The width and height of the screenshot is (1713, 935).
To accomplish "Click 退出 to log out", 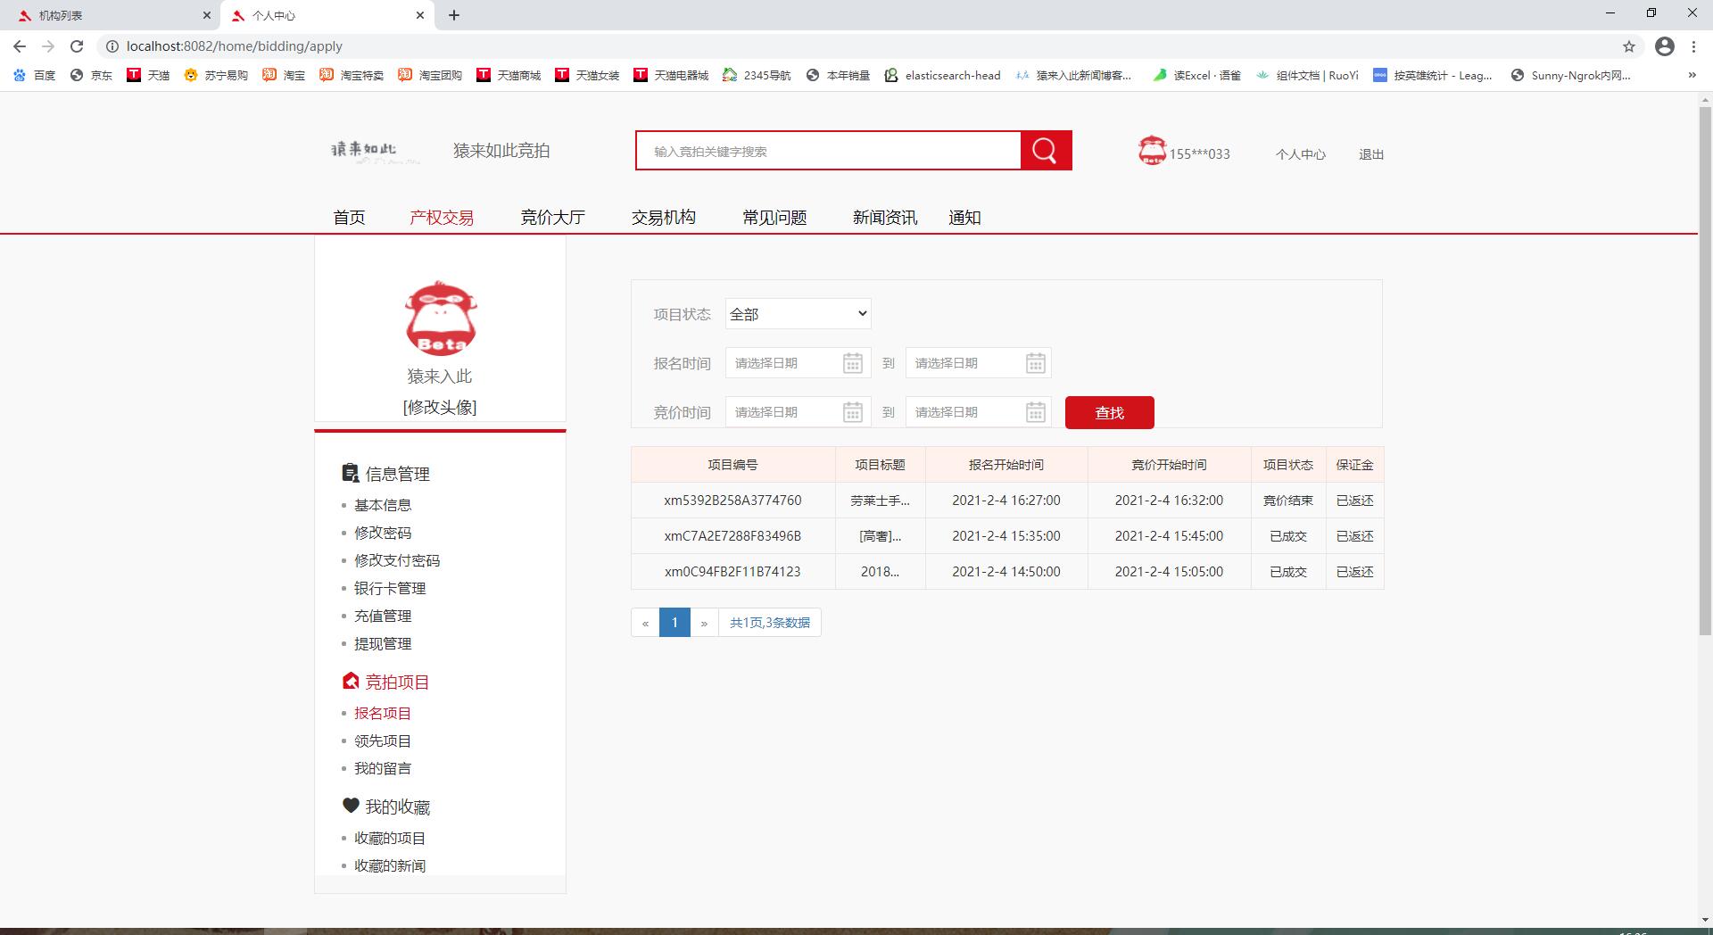I will pyautogui.click(x=1371, y=154).
